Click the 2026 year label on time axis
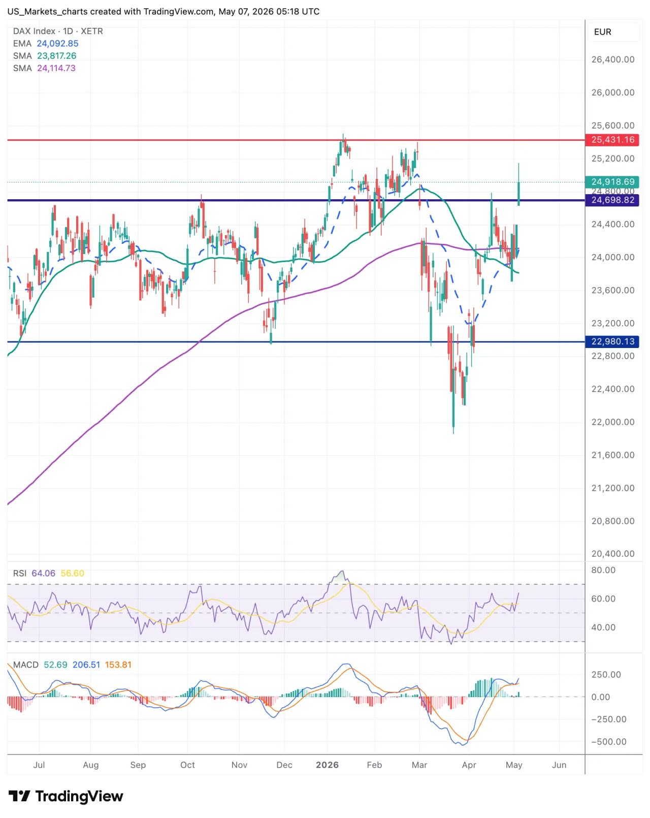This screenshot has width=650, height=818. pos(327,765)
